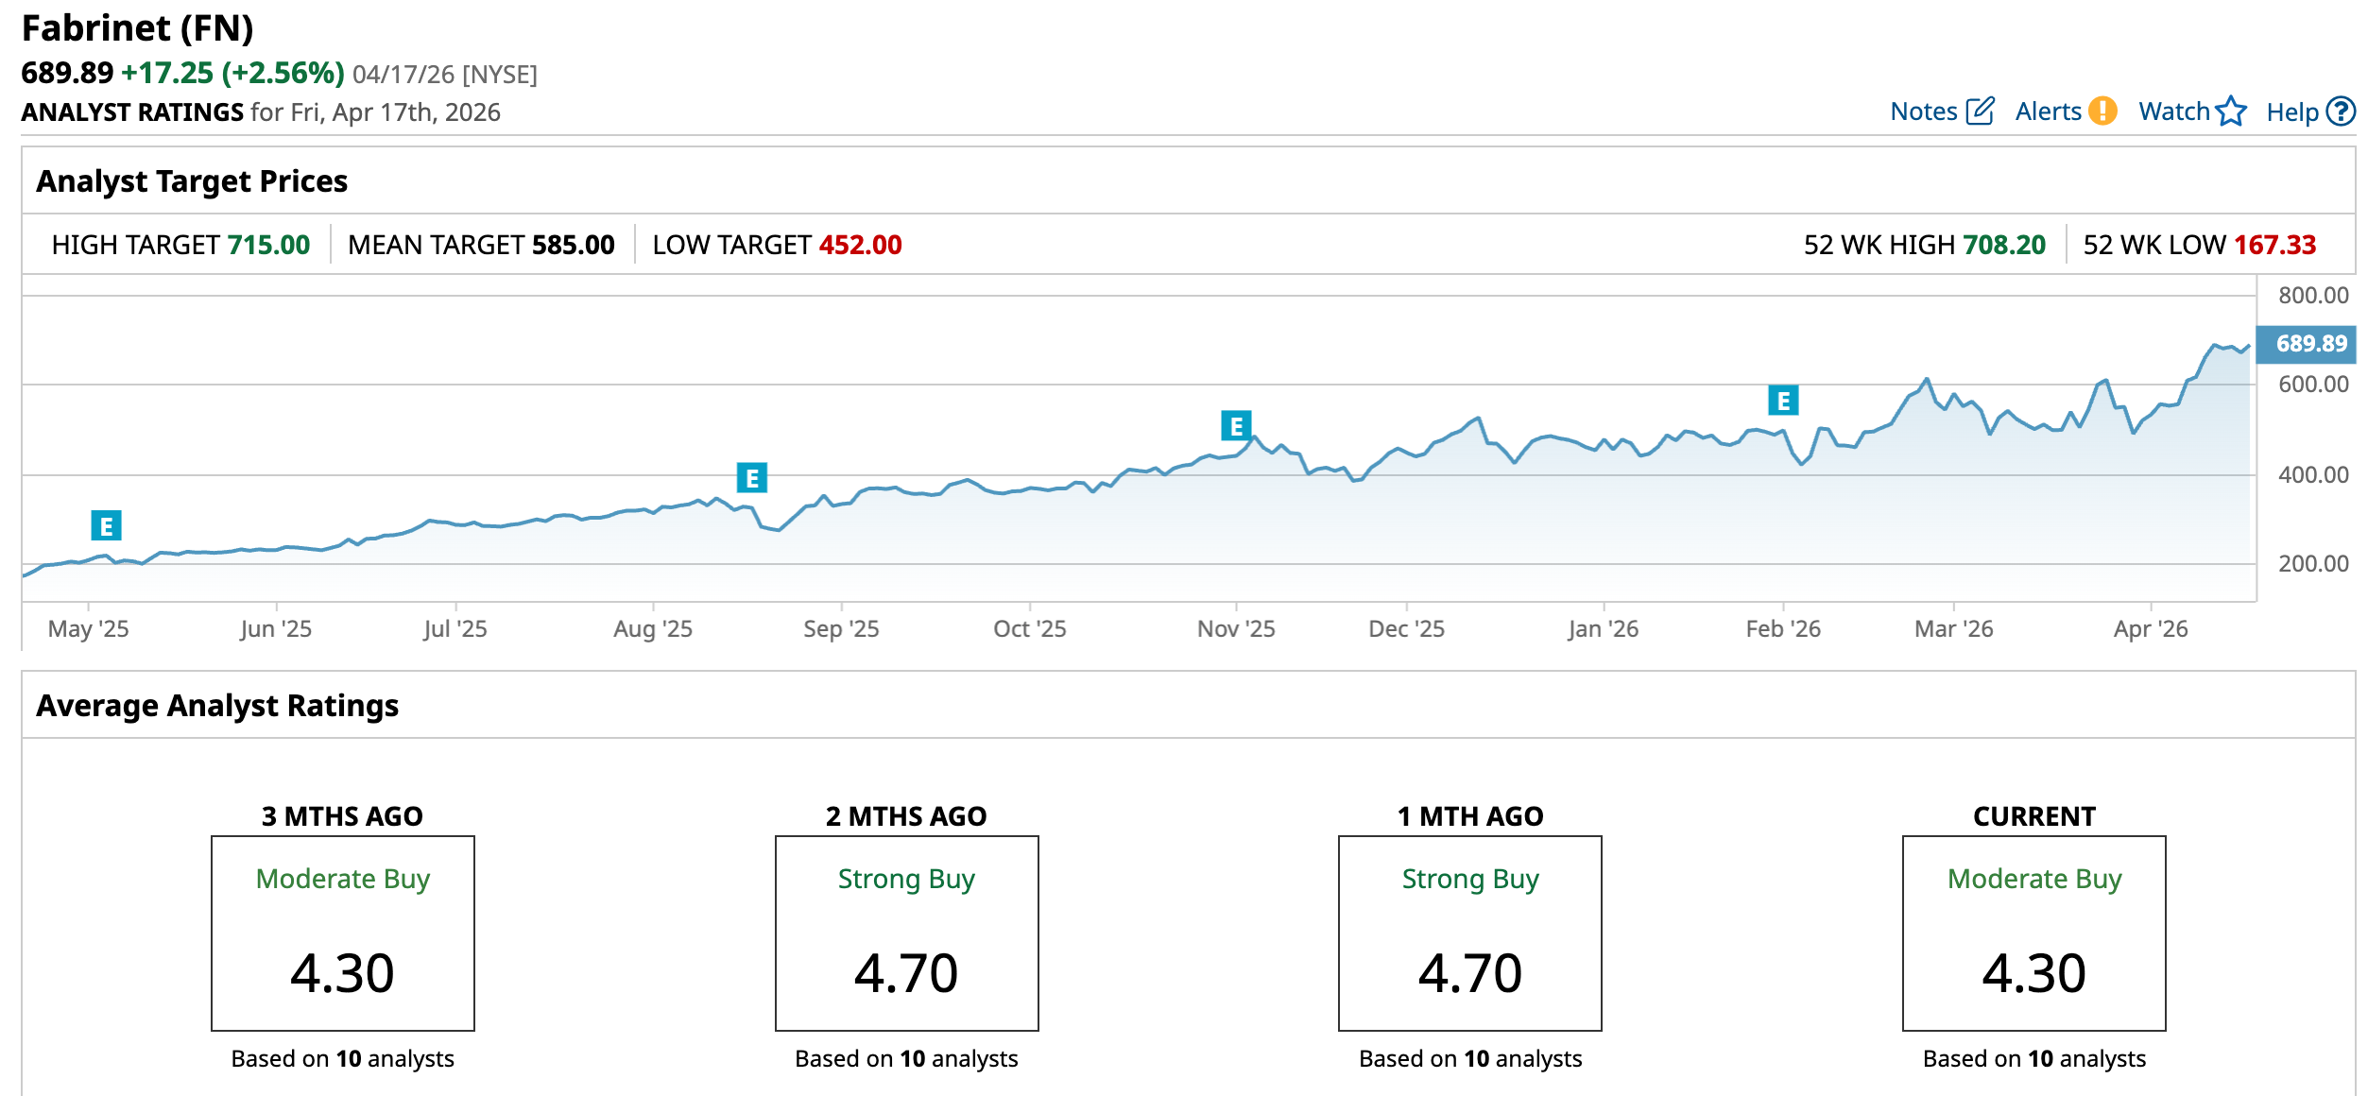Click the orange exclamation Alerts icon
Screen dimensions: 2368x1096
tap(2102, 111)
